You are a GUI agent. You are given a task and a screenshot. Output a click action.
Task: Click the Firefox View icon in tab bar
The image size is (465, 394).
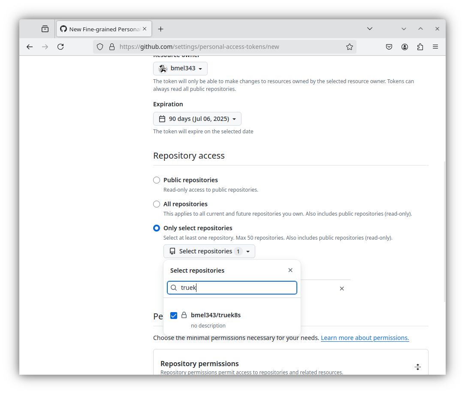(45, 29)
